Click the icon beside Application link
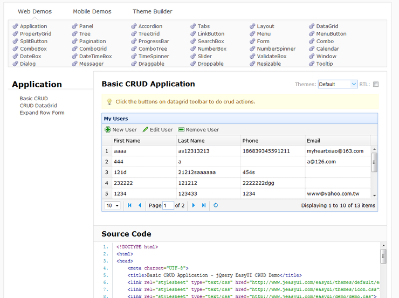Screen dimensions: 399x298 tap(16, 26)
